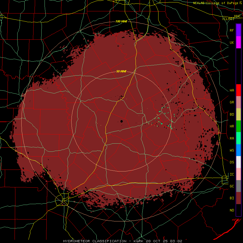Click the RA bright green legend swatch

[x=238, y=138]
